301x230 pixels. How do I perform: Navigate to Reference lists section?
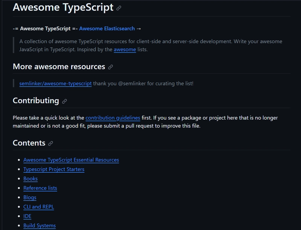(x=40, y=188)
